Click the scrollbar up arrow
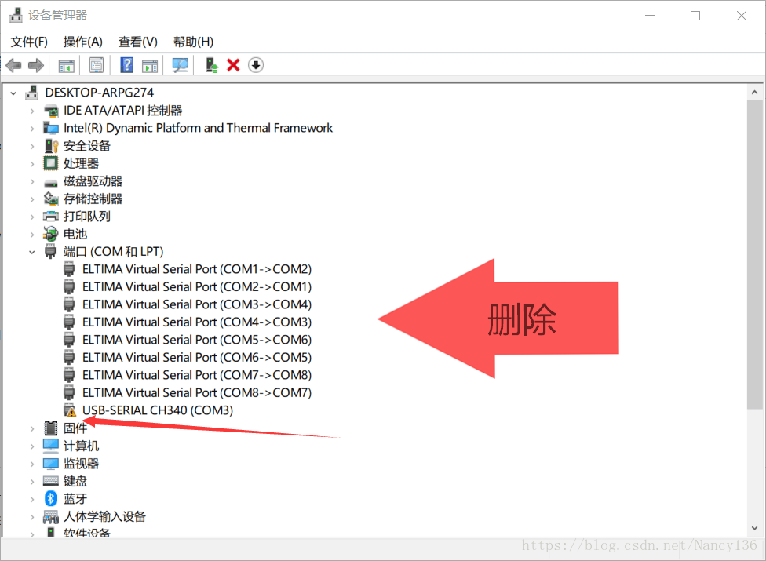Image resolution: width=766 pixels, height=561 pixels. point(754,93)
